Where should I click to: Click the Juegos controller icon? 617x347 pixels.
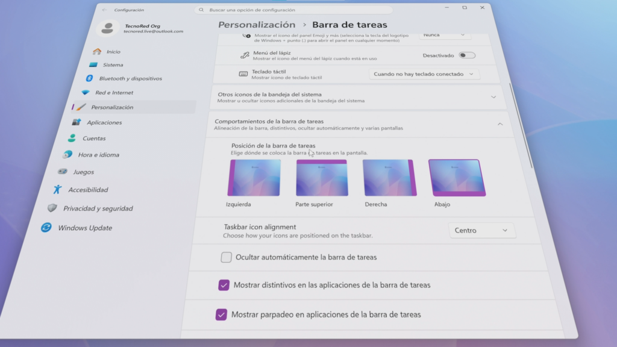pyautogui.click(x=62, y=172)
